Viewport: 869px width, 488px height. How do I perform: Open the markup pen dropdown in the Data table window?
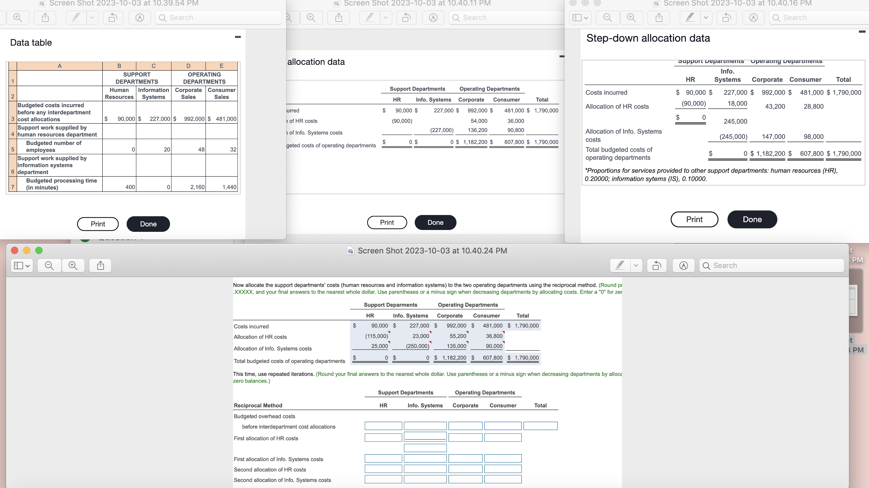tap(92, 18)
